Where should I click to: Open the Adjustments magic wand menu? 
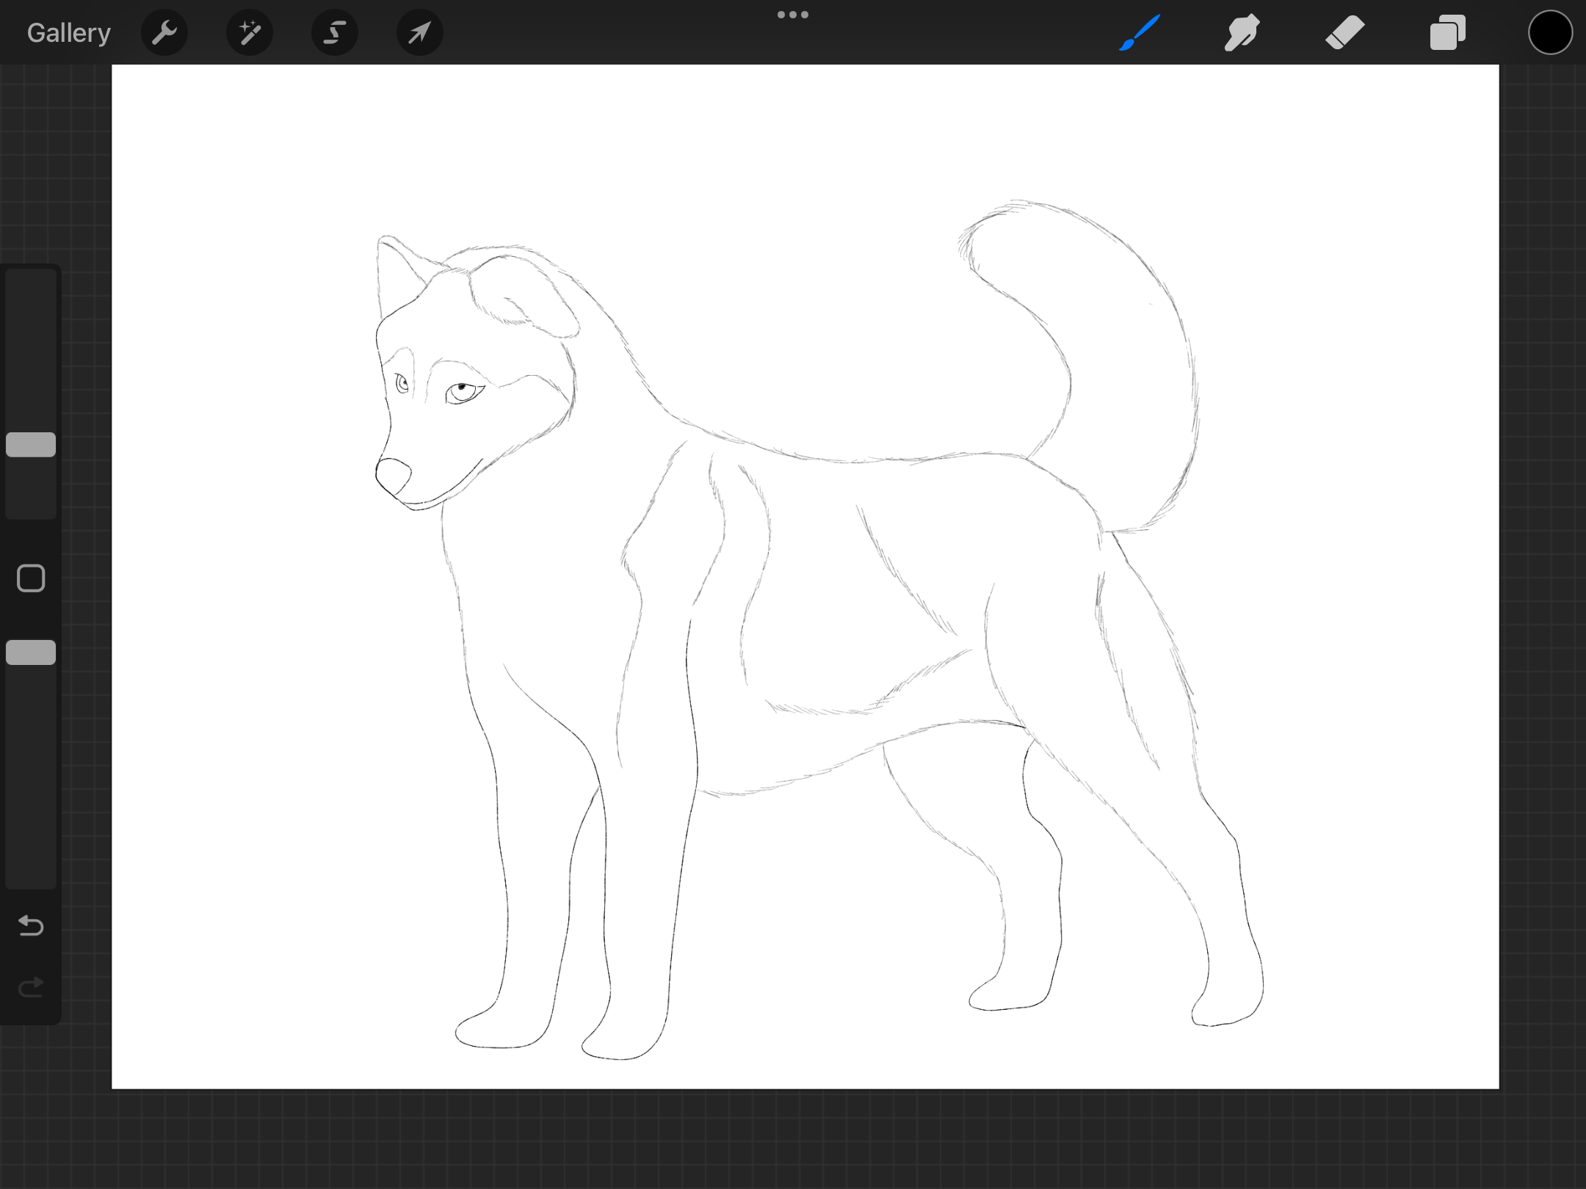250,33
